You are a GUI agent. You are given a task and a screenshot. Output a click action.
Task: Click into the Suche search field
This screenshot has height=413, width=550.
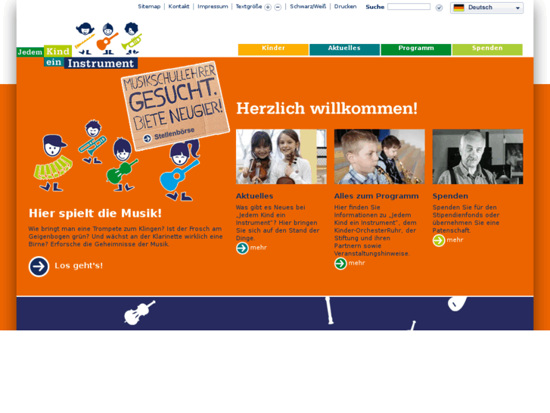click(x=409, y=7)
